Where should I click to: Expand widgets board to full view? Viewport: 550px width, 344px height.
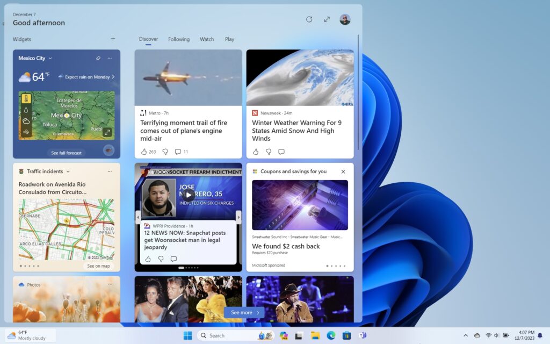pyautogui.click(x=327, y=19)
